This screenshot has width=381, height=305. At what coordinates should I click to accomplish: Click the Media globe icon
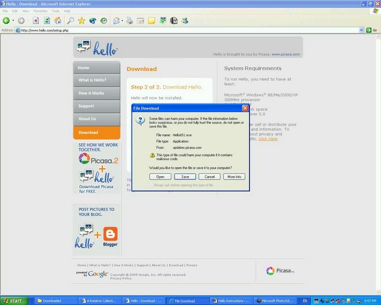(x=93, y=21)
